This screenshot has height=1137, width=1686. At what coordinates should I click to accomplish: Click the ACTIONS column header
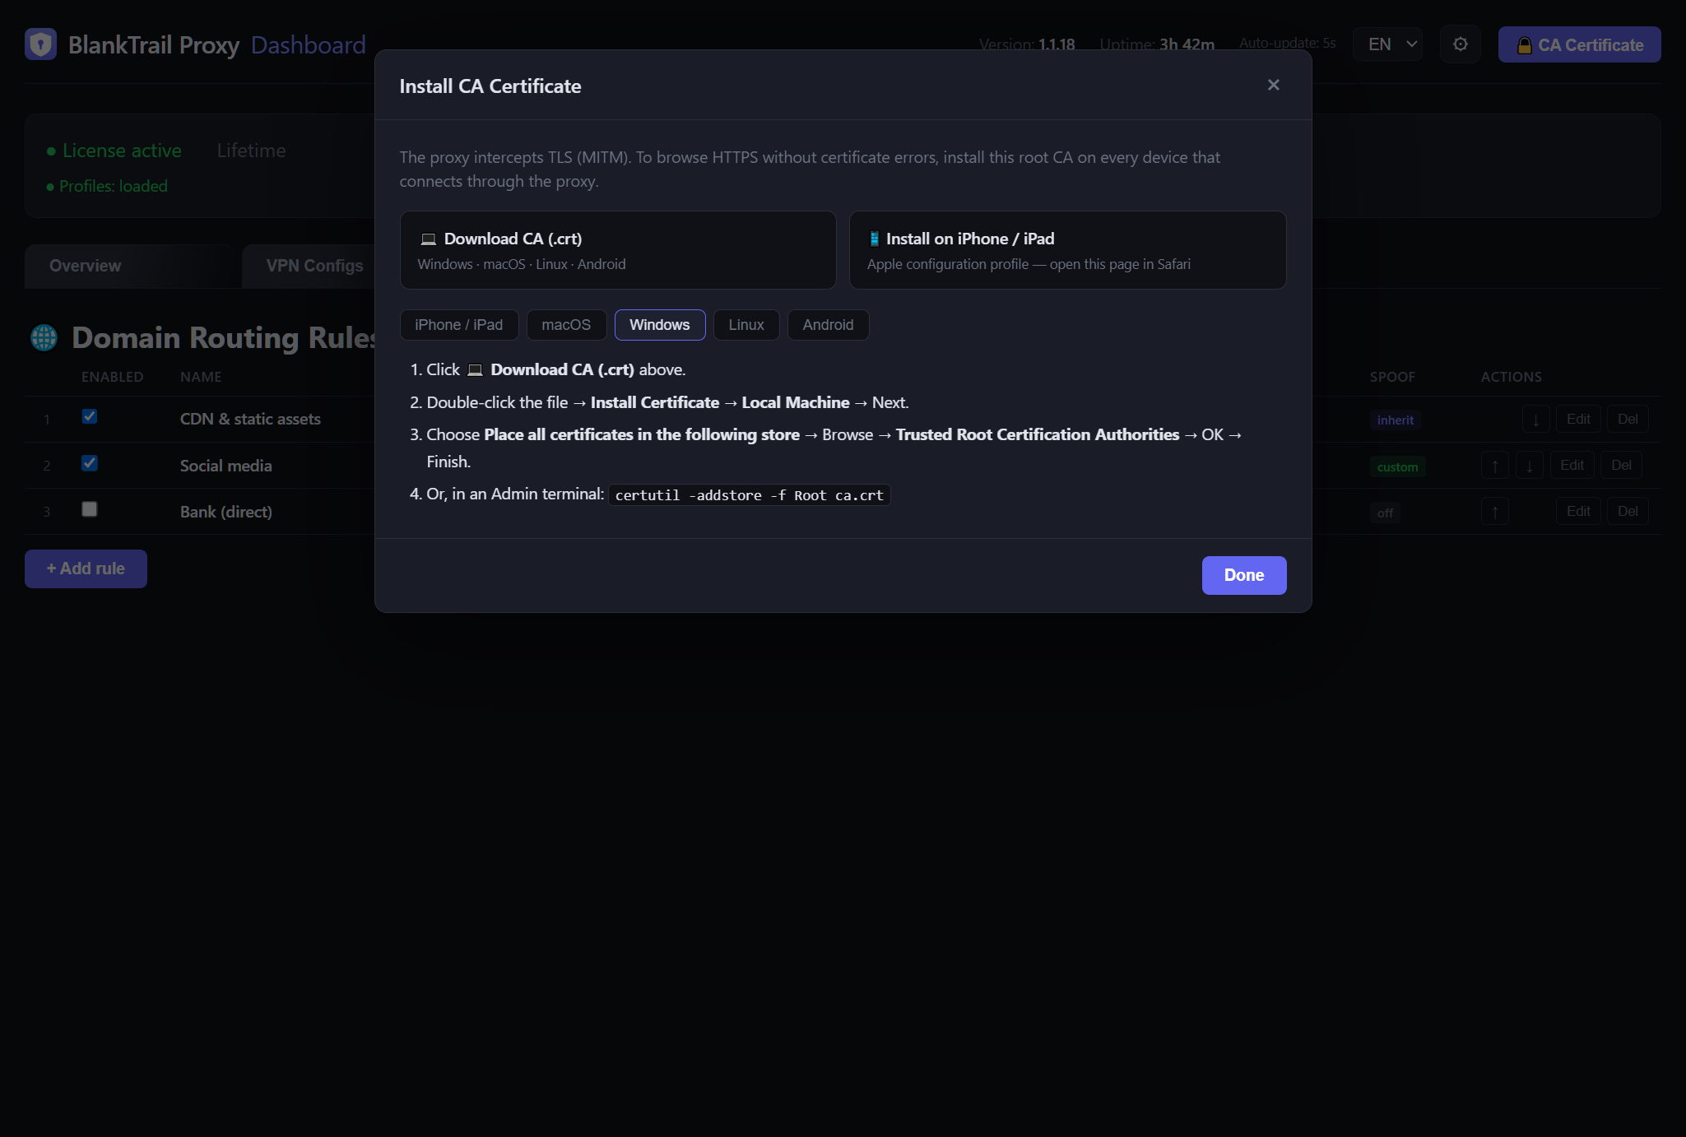[x=1512, y=377]
